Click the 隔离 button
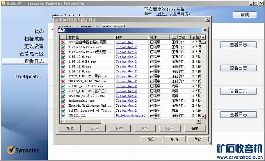Image resolution: width=265 pixels, height=161 pixels. tap(170, 128)
